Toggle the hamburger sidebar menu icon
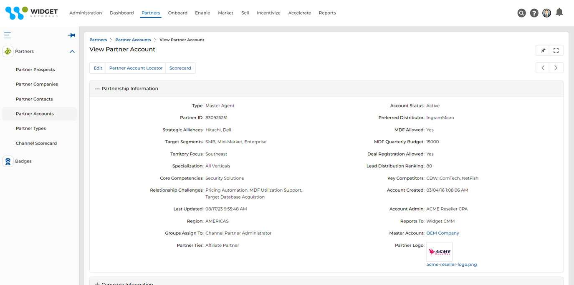This screenshot has width=574, height=285. tap(8, 35)
